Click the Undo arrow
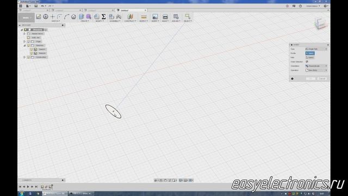This screenshot has width=348, height=196. tap(42, 6)
